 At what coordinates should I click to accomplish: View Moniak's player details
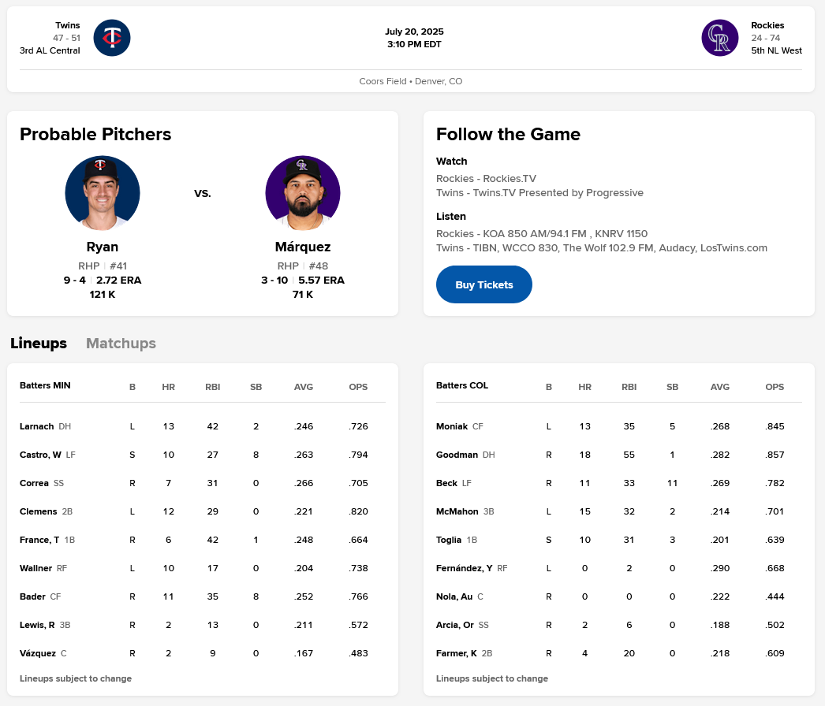pyautogui.click(x=452, y=426)
